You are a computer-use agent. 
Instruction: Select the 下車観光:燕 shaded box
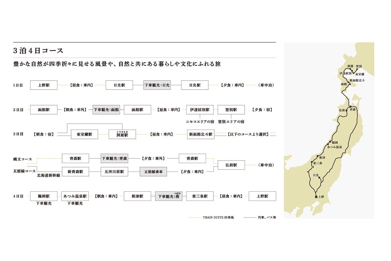(x=169, y=196)
